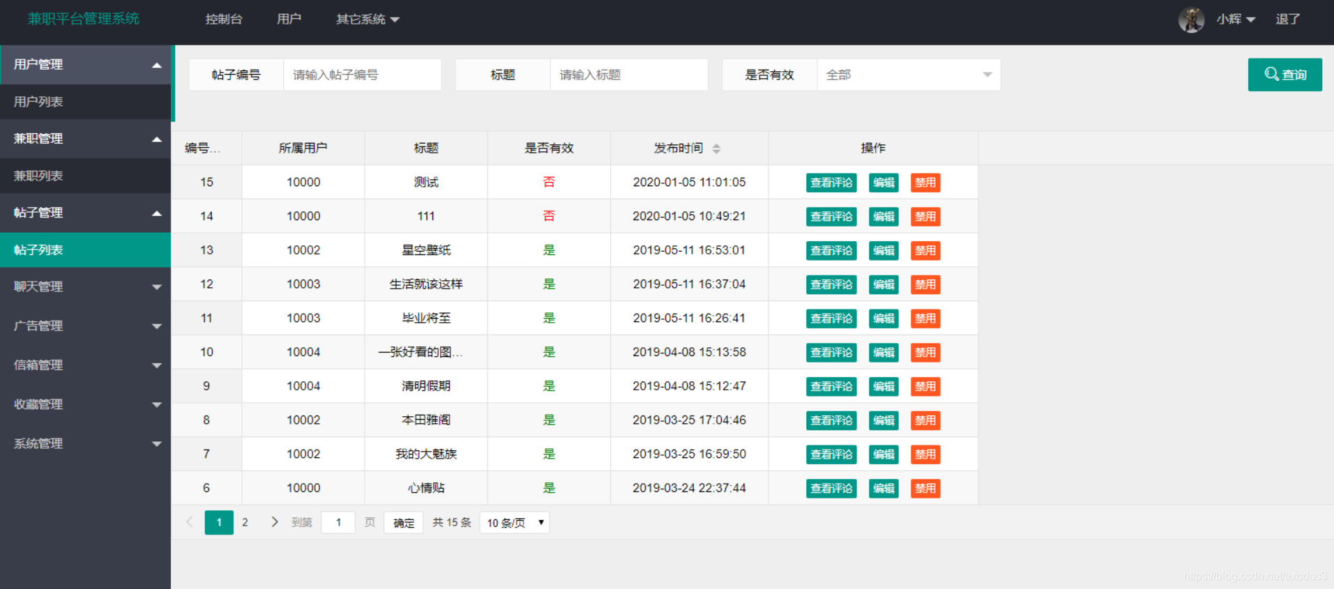Disable the 心情贴 post

925,489
